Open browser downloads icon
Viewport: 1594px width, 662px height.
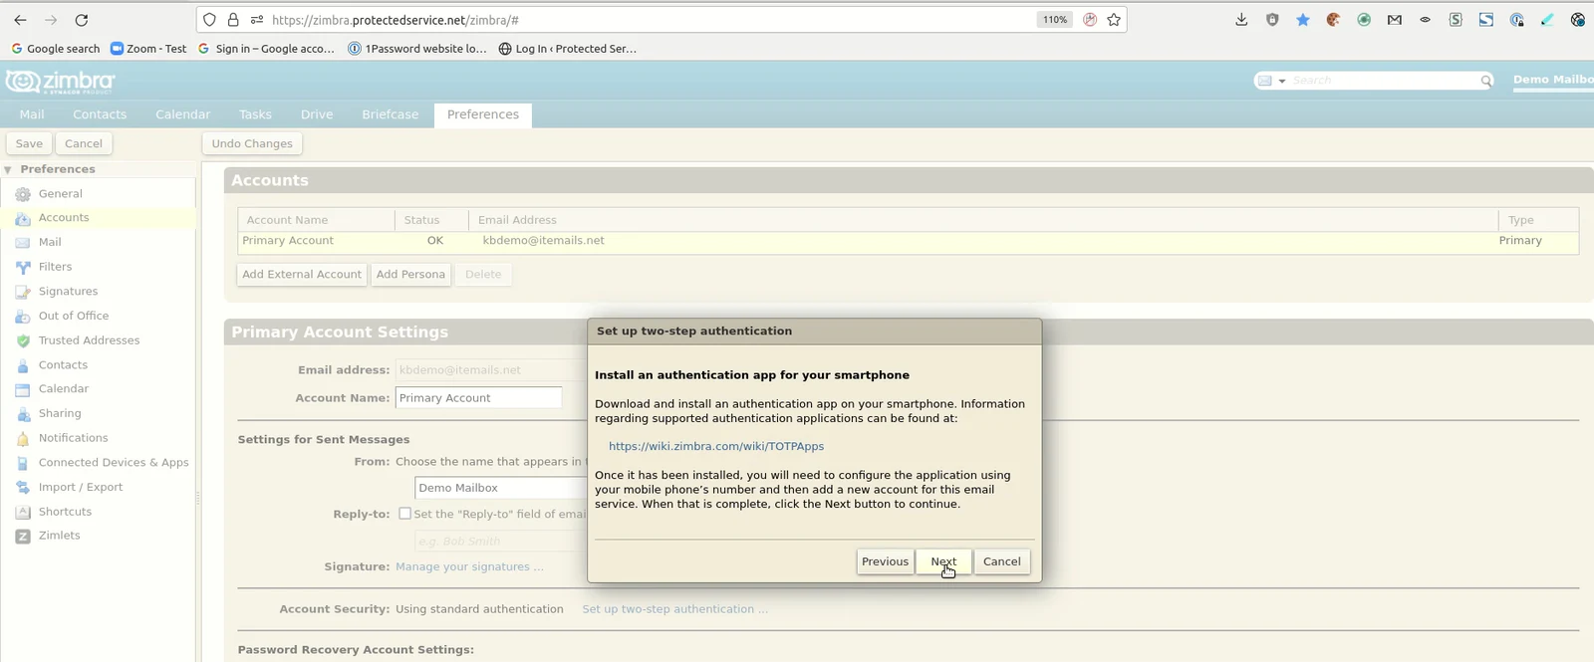tap(1241, 20)
